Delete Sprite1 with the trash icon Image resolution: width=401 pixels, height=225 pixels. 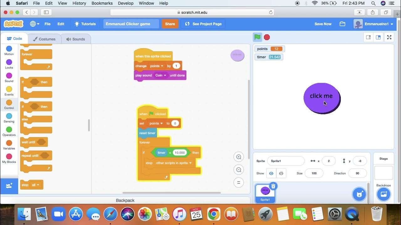273,186
